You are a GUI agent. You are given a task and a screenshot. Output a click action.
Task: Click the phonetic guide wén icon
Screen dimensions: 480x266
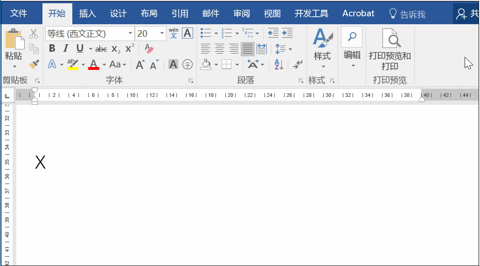(174, 33)
